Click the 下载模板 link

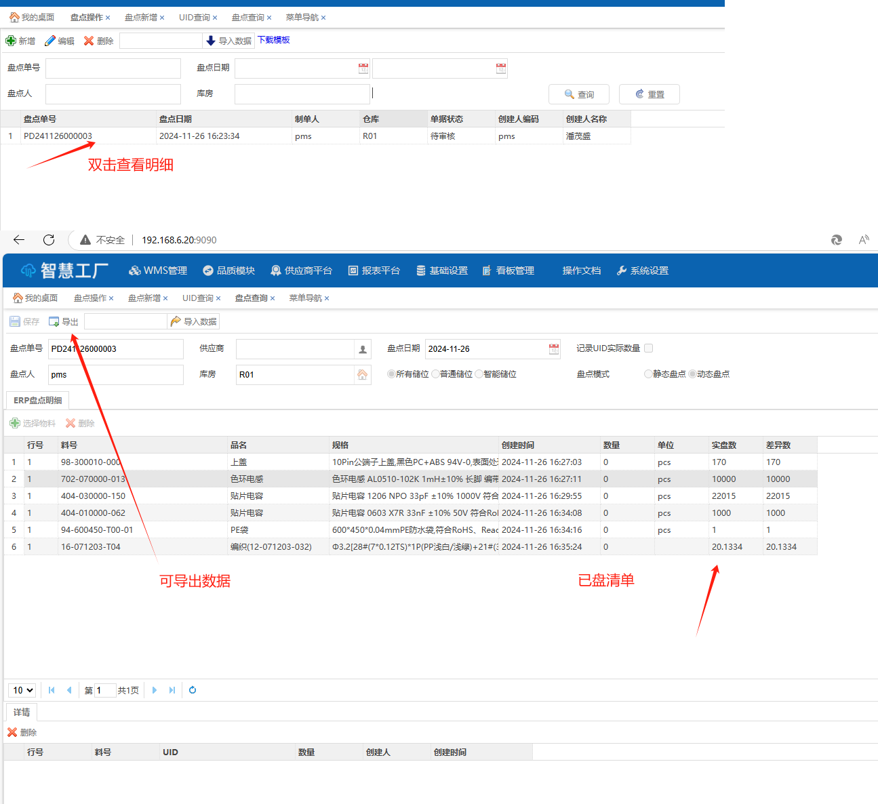coord(274,40)
